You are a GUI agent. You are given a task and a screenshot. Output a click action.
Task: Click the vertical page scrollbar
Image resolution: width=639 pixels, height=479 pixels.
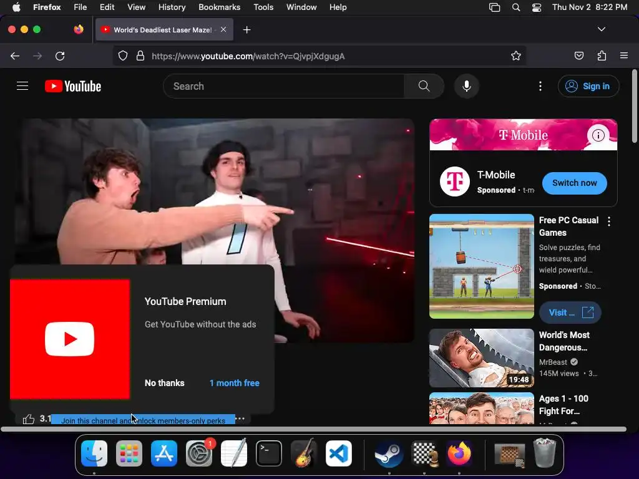click(635, 106)
